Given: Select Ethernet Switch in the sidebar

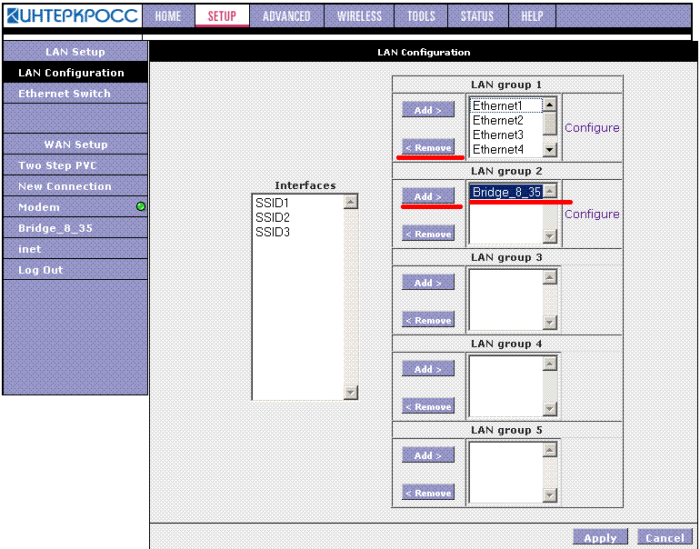Looking at the screenshot, I should coord(65,94).
